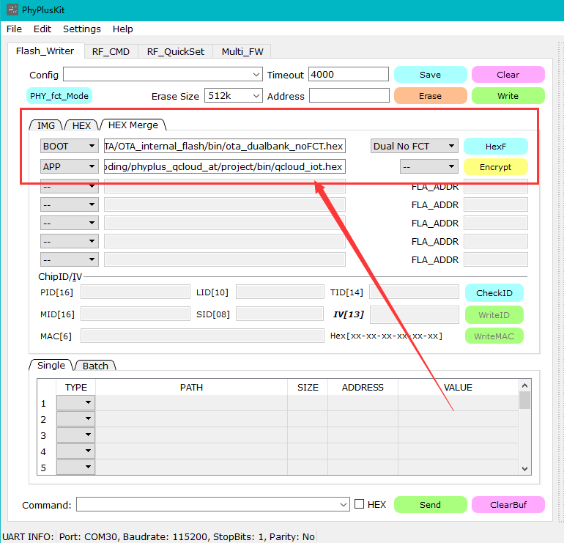Click the Address input field
The image size is (564, 543).
[x=349, y=96]
